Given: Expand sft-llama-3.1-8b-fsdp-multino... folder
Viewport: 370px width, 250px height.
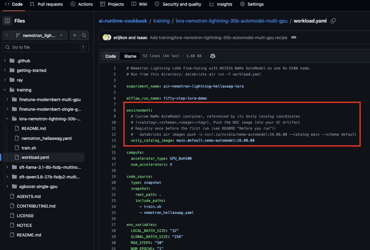Looking at the screenshot, I should tap(7, 167).
